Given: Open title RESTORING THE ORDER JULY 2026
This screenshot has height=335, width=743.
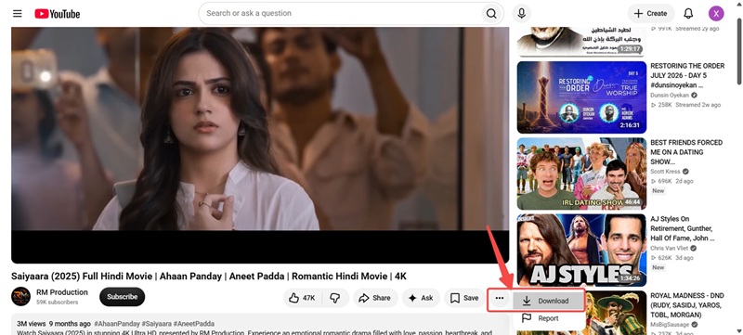Looking at the screenshot, I should (687, 75).
